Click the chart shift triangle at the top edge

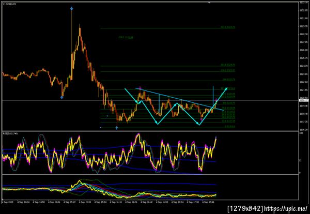[x=209, y=3]
